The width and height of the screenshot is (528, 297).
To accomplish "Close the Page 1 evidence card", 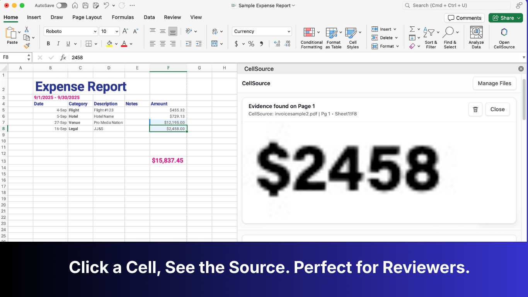I will (x=497, y=109).
